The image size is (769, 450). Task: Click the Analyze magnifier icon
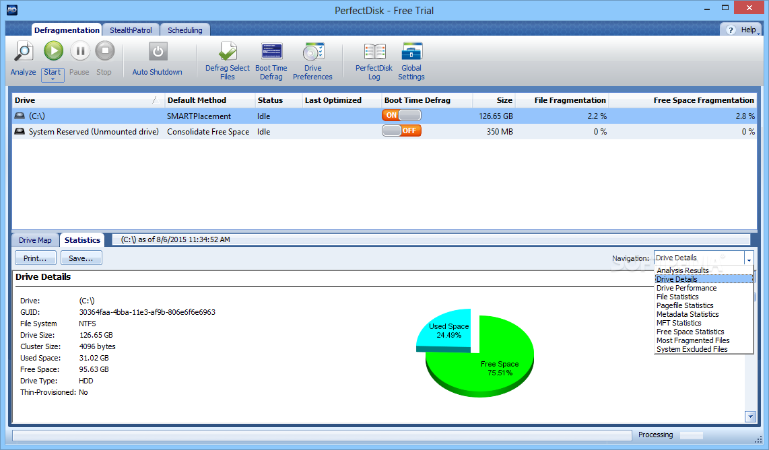tap(23, 51)
